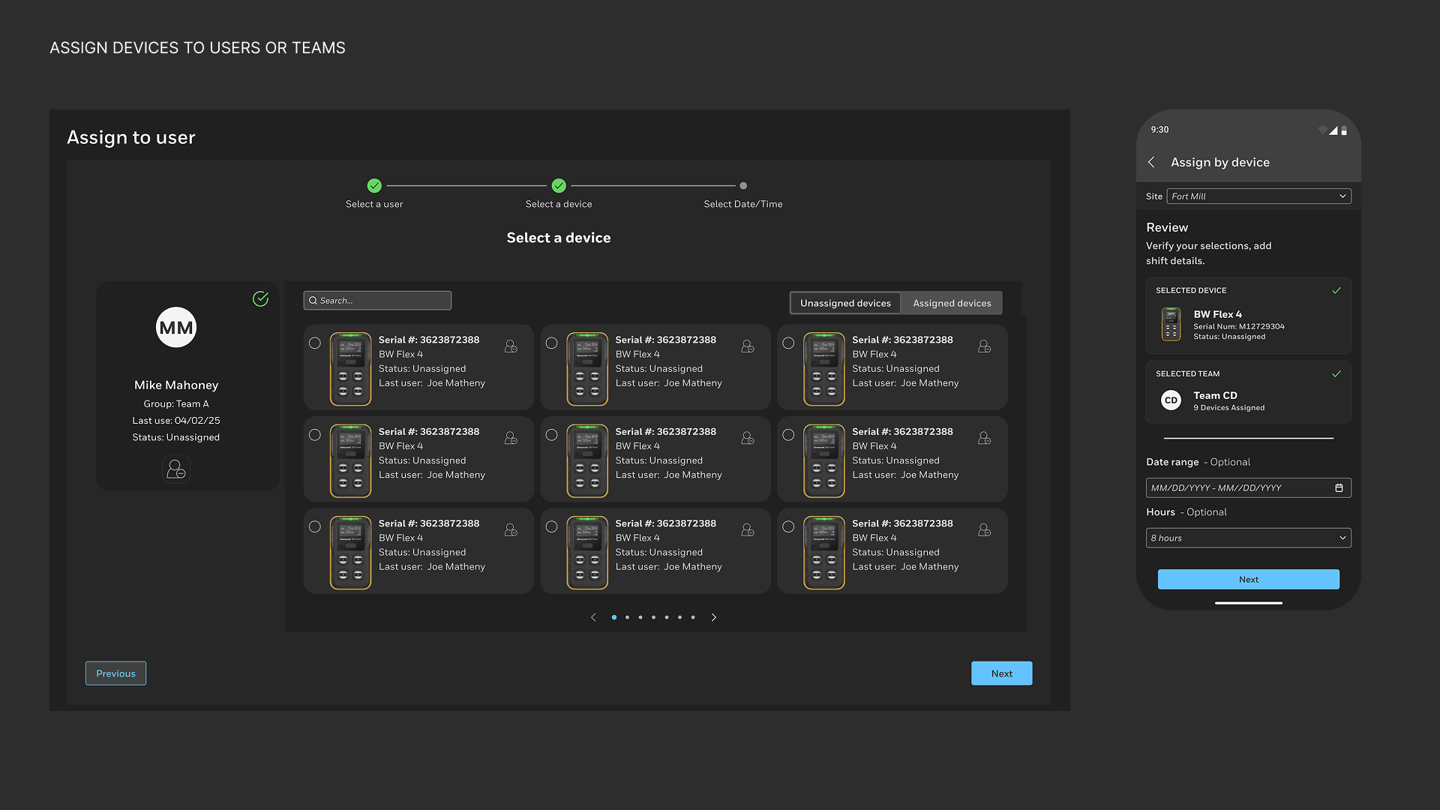Go to previous page of device results
1440x810 pixels.
[593, 617]
